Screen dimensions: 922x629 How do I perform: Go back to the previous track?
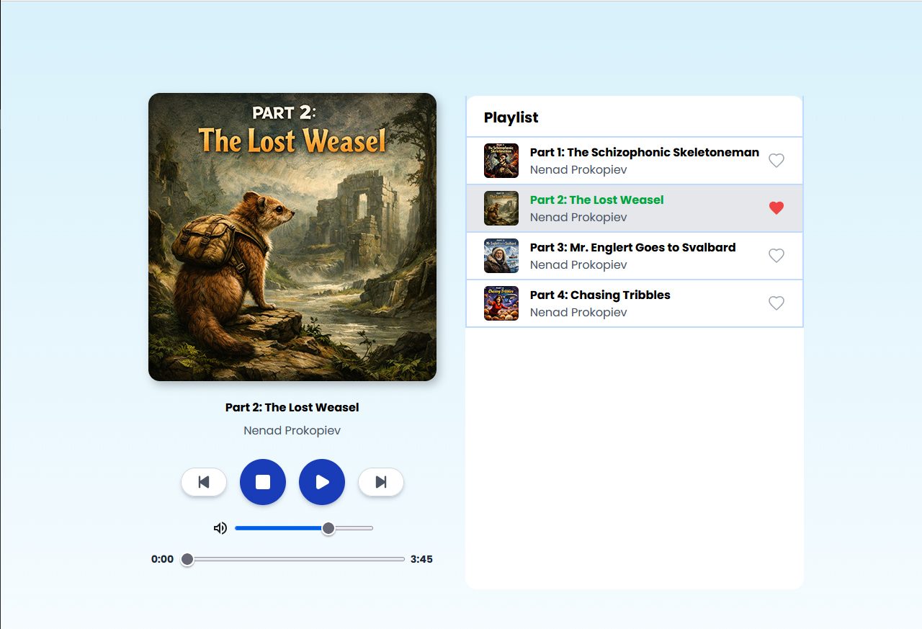coord(204,482)
